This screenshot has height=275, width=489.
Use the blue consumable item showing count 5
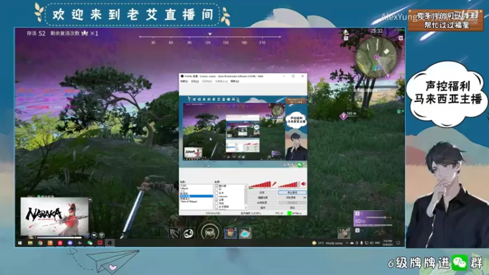tap(245, 233)
